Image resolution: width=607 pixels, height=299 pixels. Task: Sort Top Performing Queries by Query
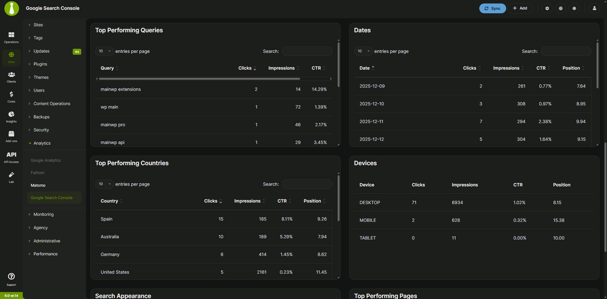coord(110,68)
